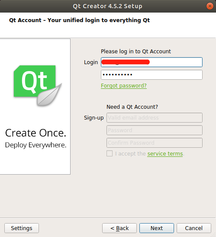
Task: Click the Confirm Password field
Action: 155,143
